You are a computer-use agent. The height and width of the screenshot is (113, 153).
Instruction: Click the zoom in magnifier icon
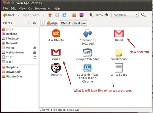pos(107,15)
